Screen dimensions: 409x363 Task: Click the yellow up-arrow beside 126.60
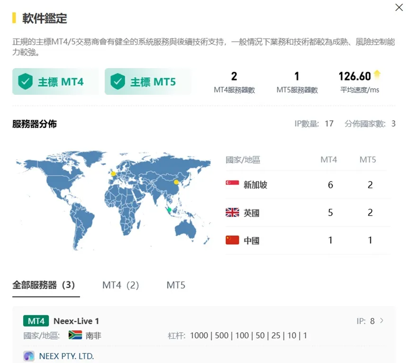point(377,74)
